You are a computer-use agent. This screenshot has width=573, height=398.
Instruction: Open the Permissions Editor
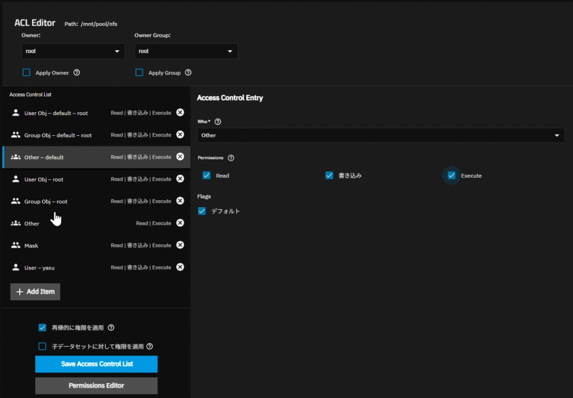96,386
